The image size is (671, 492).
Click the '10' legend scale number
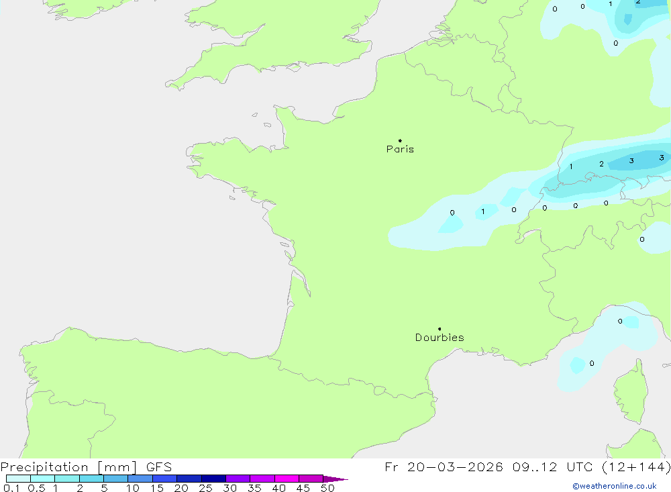(x=133, y=488)
